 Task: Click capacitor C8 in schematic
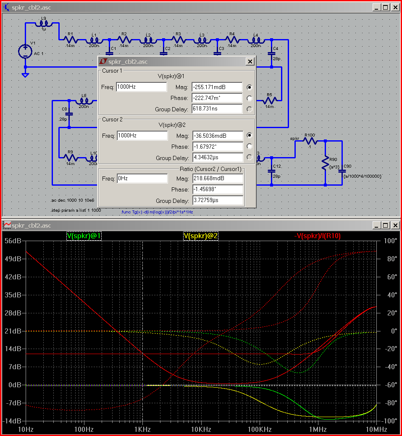point(69,114)
